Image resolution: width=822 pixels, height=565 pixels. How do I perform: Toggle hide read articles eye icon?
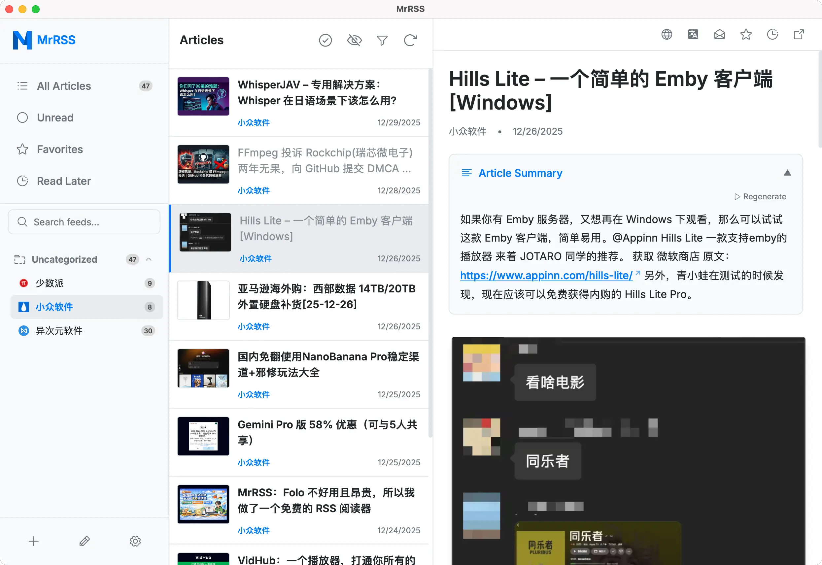(x=354, y=40)
